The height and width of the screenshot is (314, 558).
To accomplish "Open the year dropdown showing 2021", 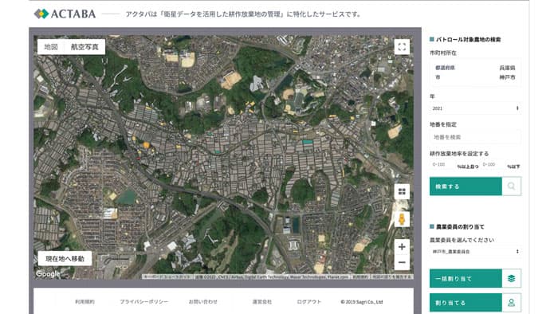I will point(475,108).
